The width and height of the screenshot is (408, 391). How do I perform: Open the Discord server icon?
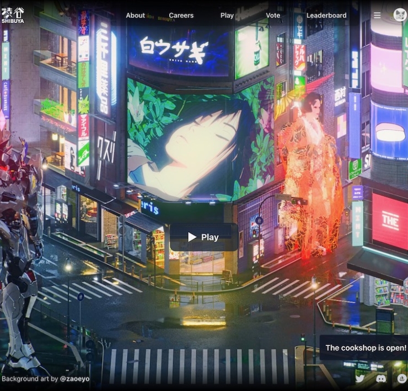pyautogui.click(x=381, y=379)
